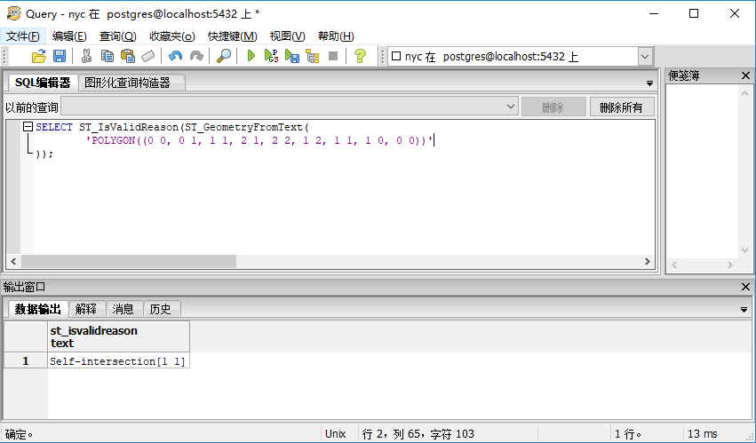Cut selection with scissors icon
756x443 pixels.
tap(86, 57)
